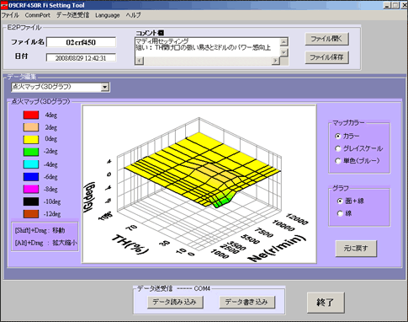Click the comment box scroll-down arrow
This screenshot has height=322, width=408.
click(283, 52)
